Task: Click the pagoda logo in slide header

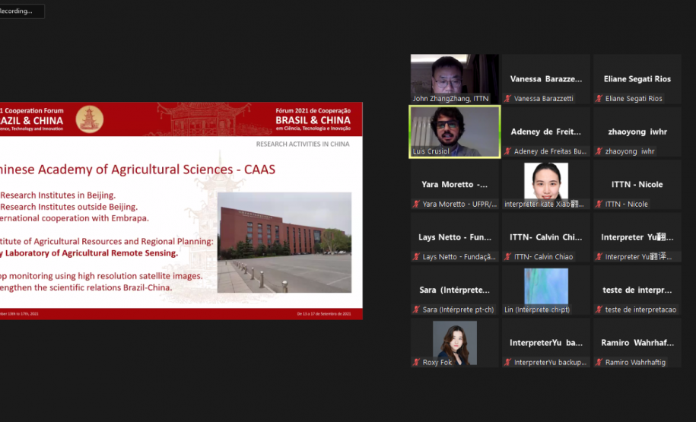Action: point(89,119)
